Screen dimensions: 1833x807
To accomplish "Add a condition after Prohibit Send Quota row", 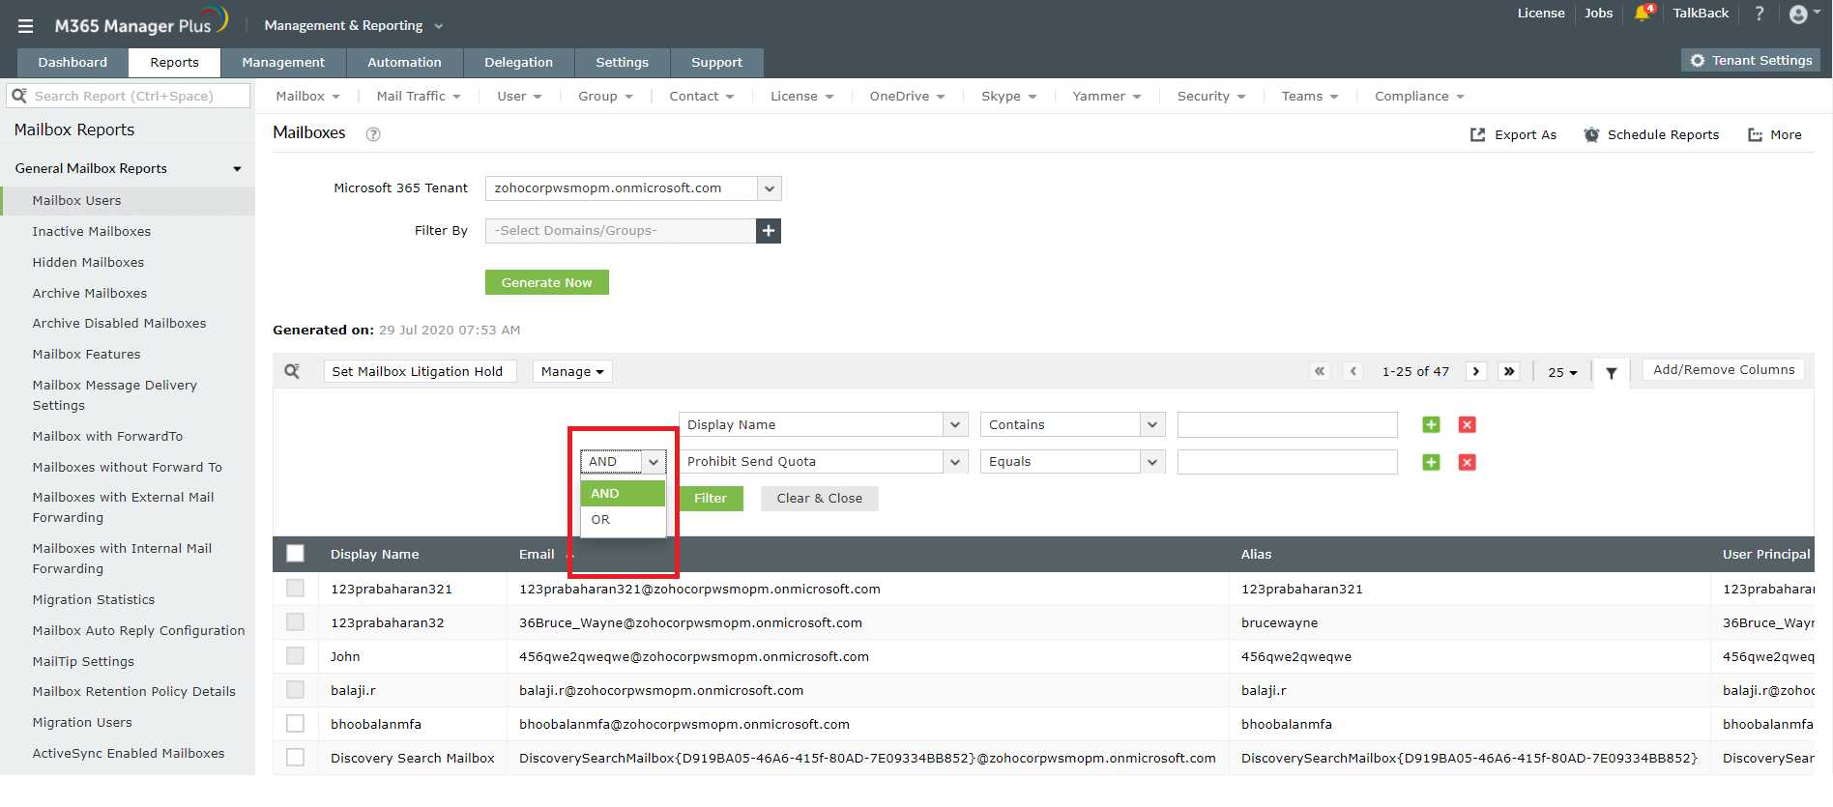I will pyautogui.click(x=1432, y=463).
